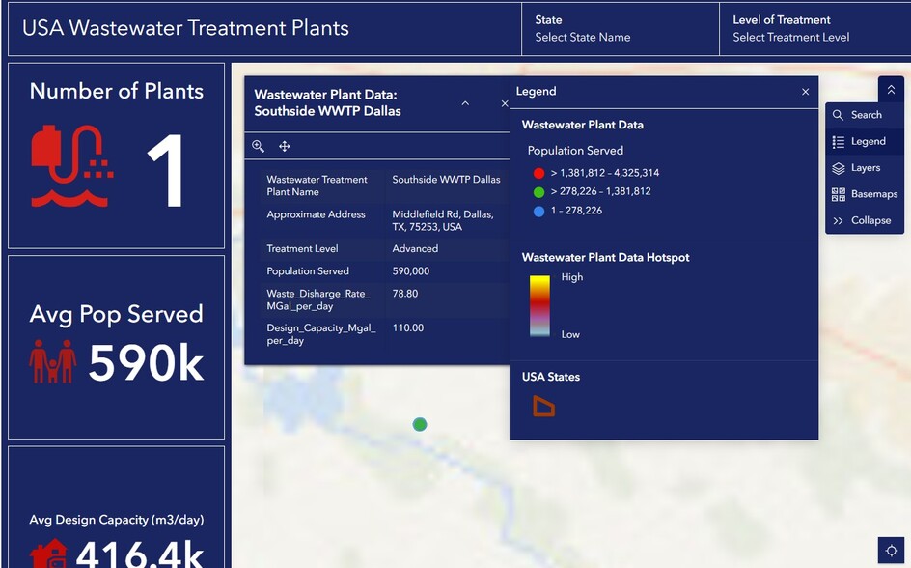Image resolution: width=911 pixels, height=568 pixels.
Task: Select Legend in the map tools menu
Action: 864,141
